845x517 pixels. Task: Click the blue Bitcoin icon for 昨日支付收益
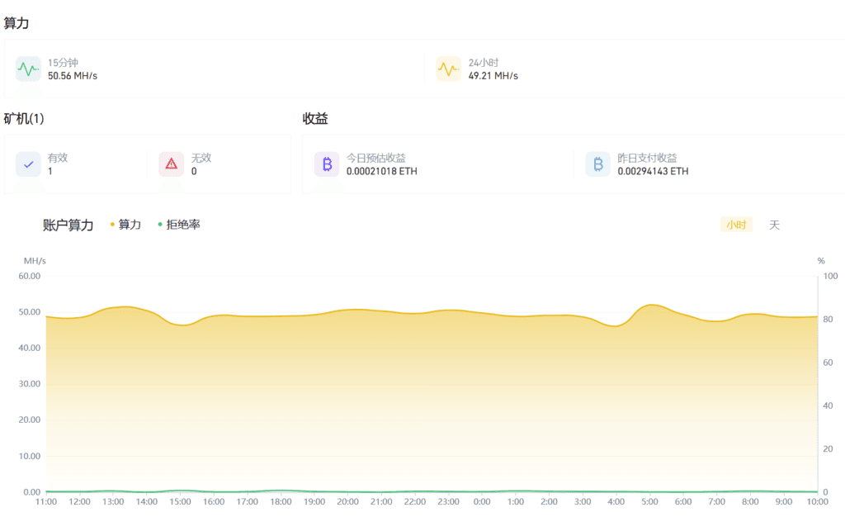pos(597,164)
